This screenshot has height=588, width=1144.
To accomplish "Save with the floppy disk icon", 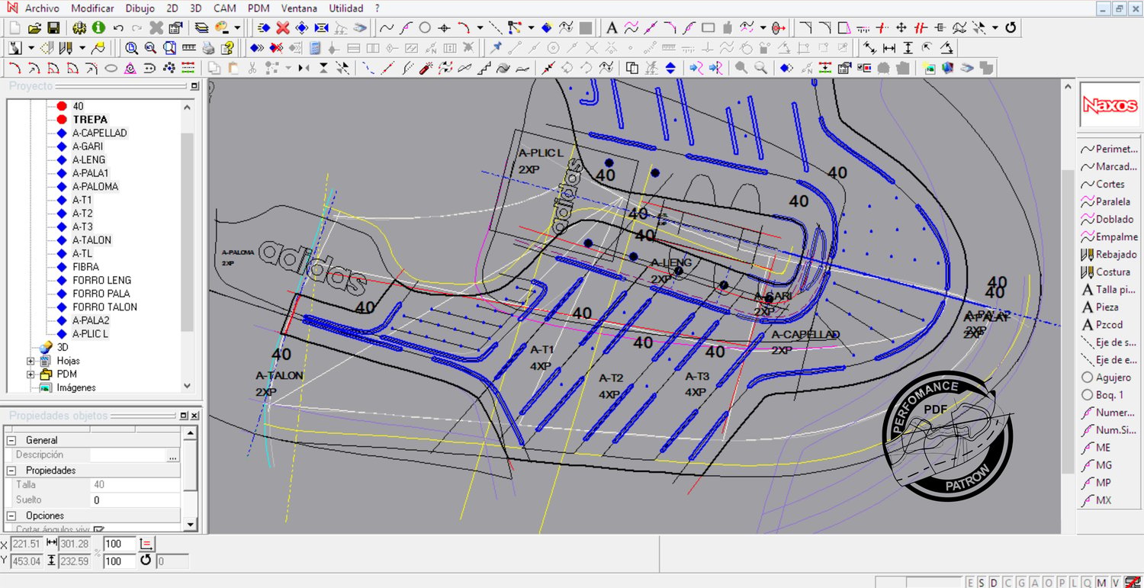I will [x=53, y=28].
